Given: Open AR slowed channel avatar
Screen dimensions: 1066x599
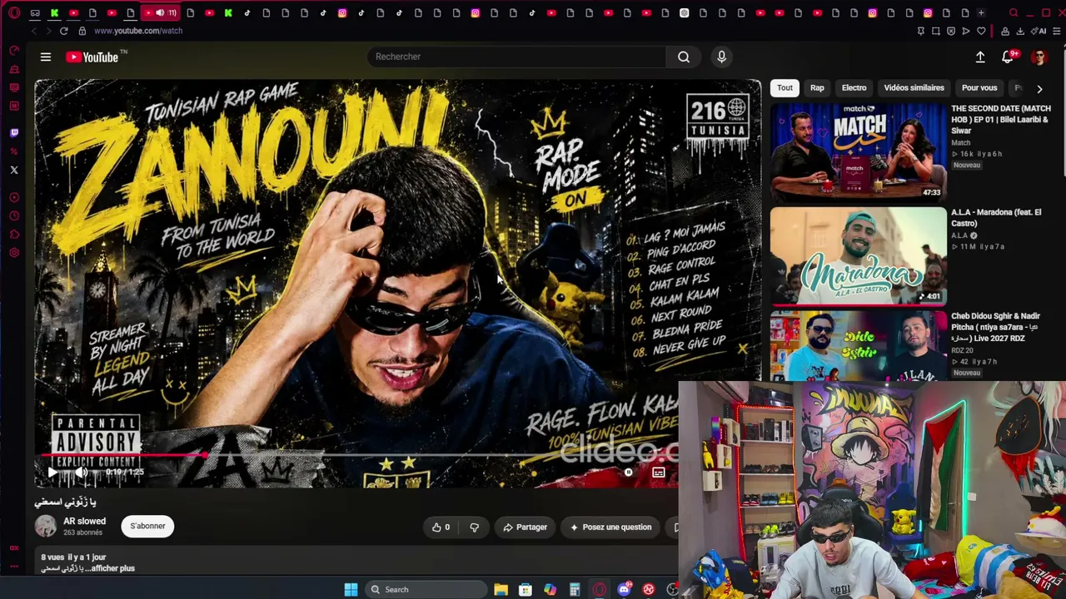Looking at the screenshot, I should click(x=46, y=526).
